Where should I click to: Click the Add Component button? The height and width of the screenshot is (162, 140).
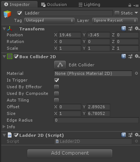click(x=70, y=153)
